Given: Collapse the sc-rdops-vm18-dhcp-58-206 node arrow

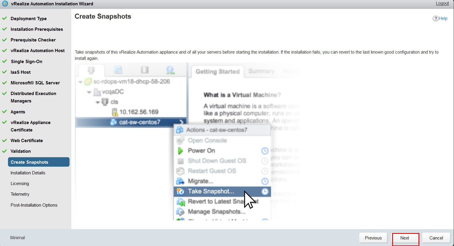Looking at the screenshot, I should pyautogui.click(x=81, y=82).
